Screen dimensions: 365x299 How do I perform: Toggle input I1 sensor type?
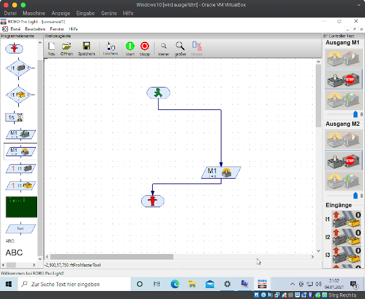[x=347, y=219]
